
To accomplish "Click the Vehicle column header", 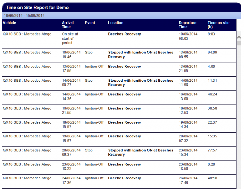I will pos(10,23).
